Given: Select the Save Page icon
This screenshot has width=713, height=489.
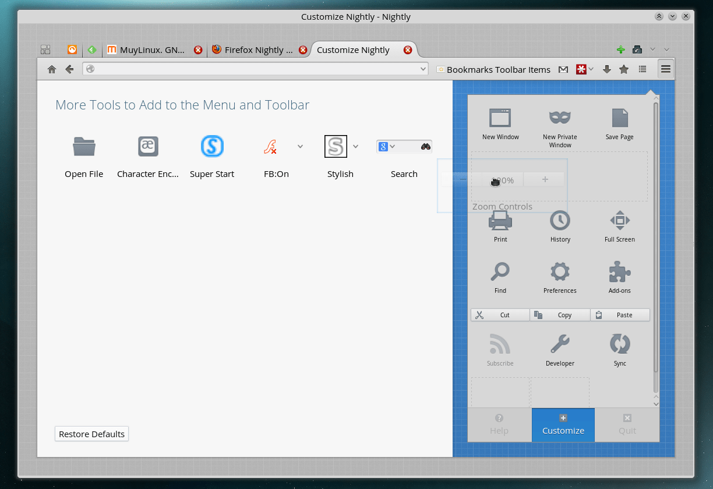Looking at the screenshot, I should [619, 118].
